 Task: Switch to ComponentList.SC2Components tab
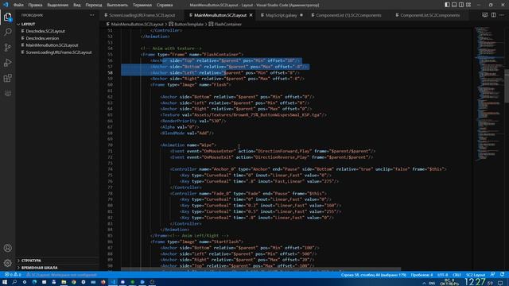(429, 15)
